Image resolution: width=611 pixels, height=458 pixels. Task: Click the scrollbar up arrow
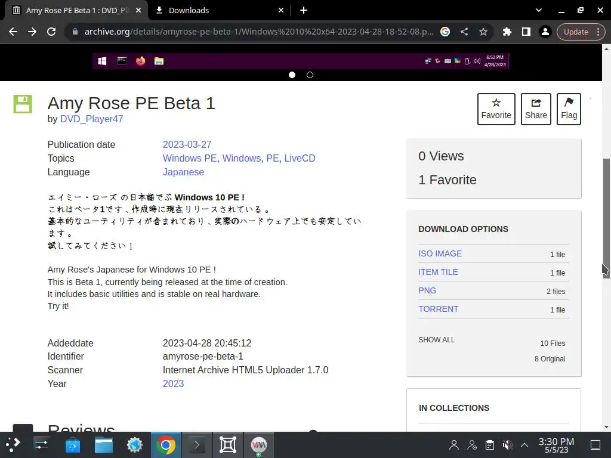tap(606, 49)
